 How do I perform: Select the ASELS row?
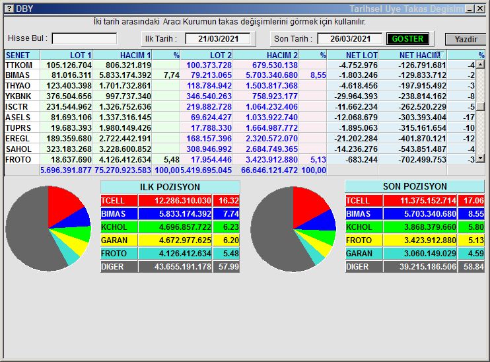(x=240, y=118)
